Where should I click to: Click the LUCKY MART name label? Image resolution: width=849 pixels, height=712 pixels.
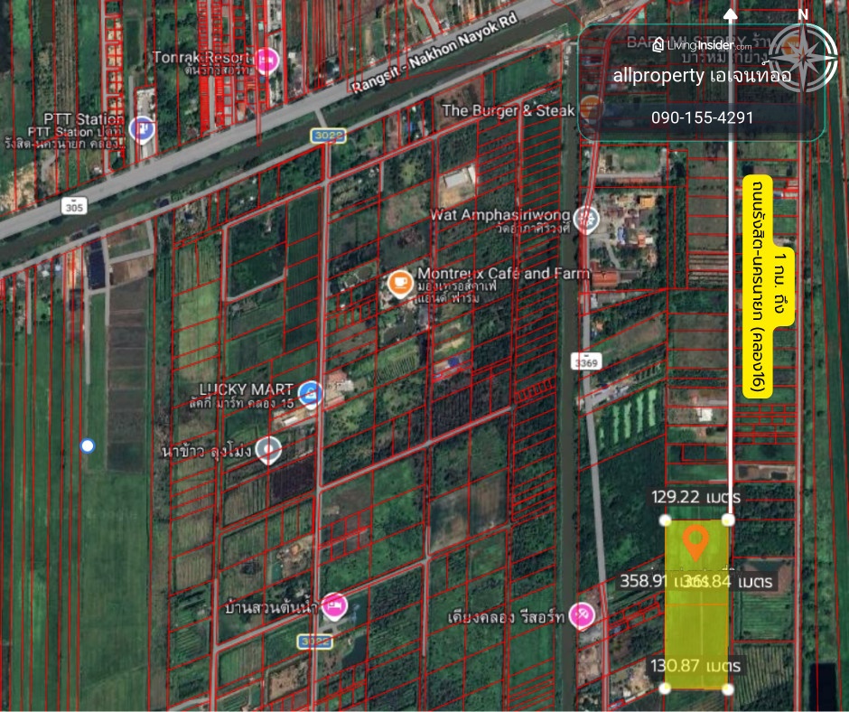click(x=247, y=389)
